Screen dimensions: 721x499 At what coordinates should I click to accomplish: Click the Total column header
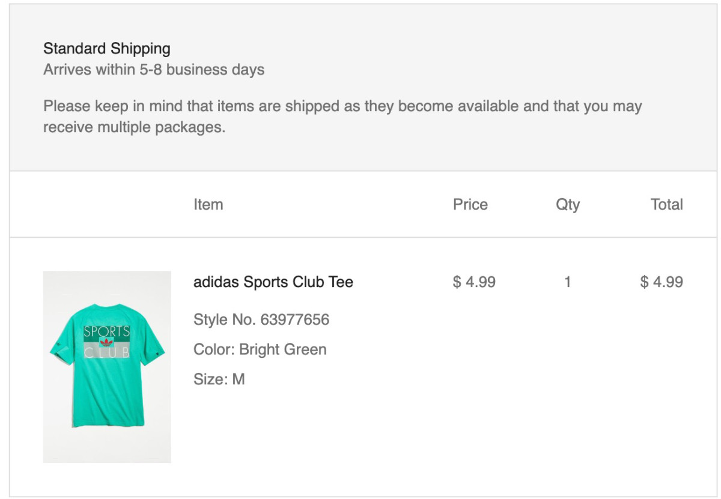(x=666, y=204)
